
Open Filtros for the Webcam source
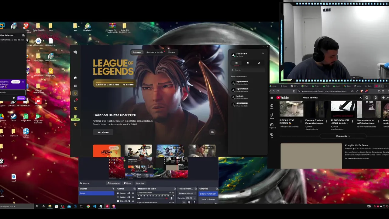[x=127, y=183]
